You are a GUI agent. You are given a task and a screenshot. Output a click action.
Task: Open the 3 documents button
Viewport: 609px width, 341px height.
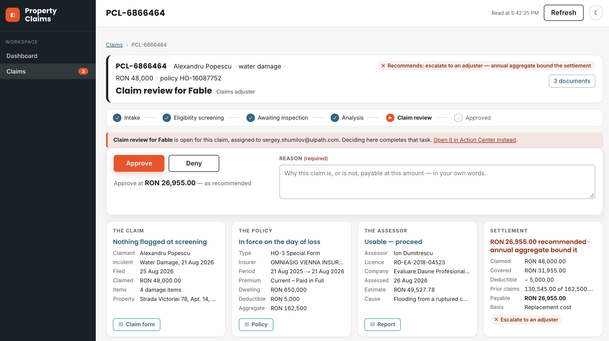(x=572, y=81)
